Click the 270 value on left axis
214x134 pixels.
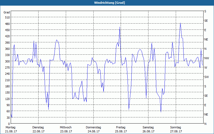coord(7,68)
